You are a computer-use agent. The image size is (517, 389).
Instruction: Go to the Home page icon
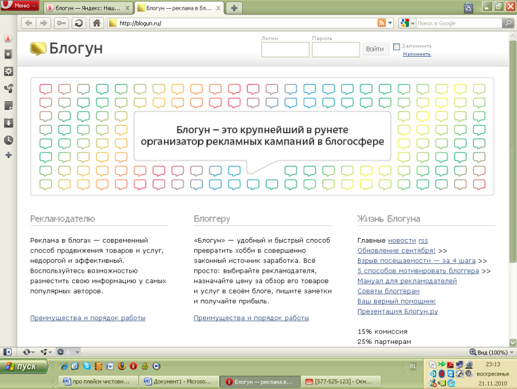(x=96, y=23)
